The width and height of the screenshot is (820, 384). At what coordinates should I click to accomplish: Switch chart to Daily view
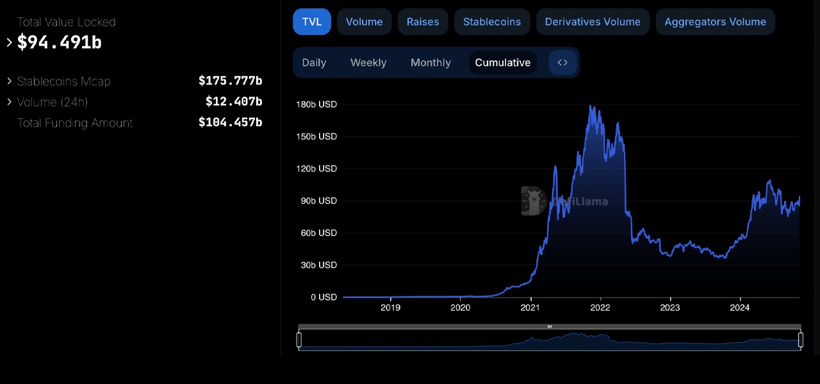[314, 62]
